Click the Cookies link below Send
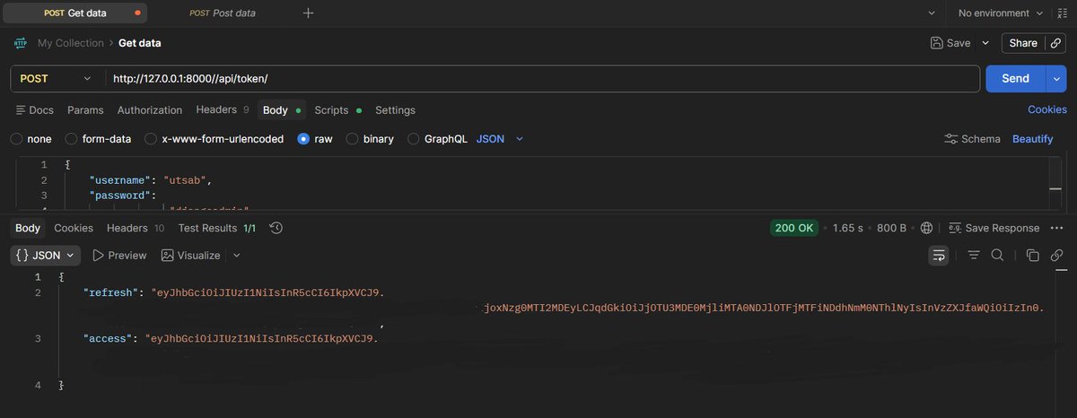Image resolution: width=1077 pixels, height=418 pixels. click(1047, 109)
